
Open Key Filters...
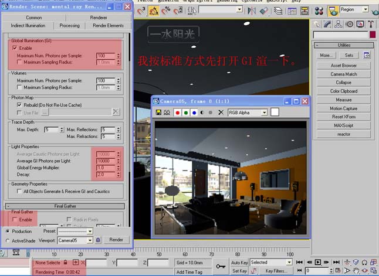click(x=275, y=271)
